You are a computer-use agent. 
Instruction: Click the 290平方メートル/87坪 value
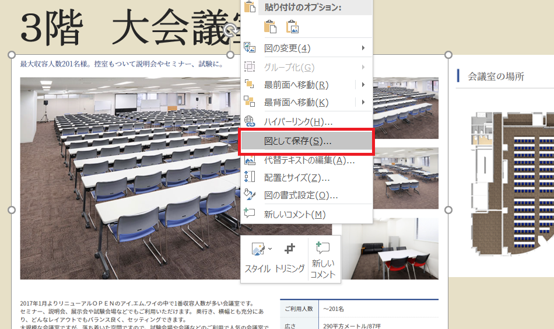pyautogui.click(x=352, y=326)
